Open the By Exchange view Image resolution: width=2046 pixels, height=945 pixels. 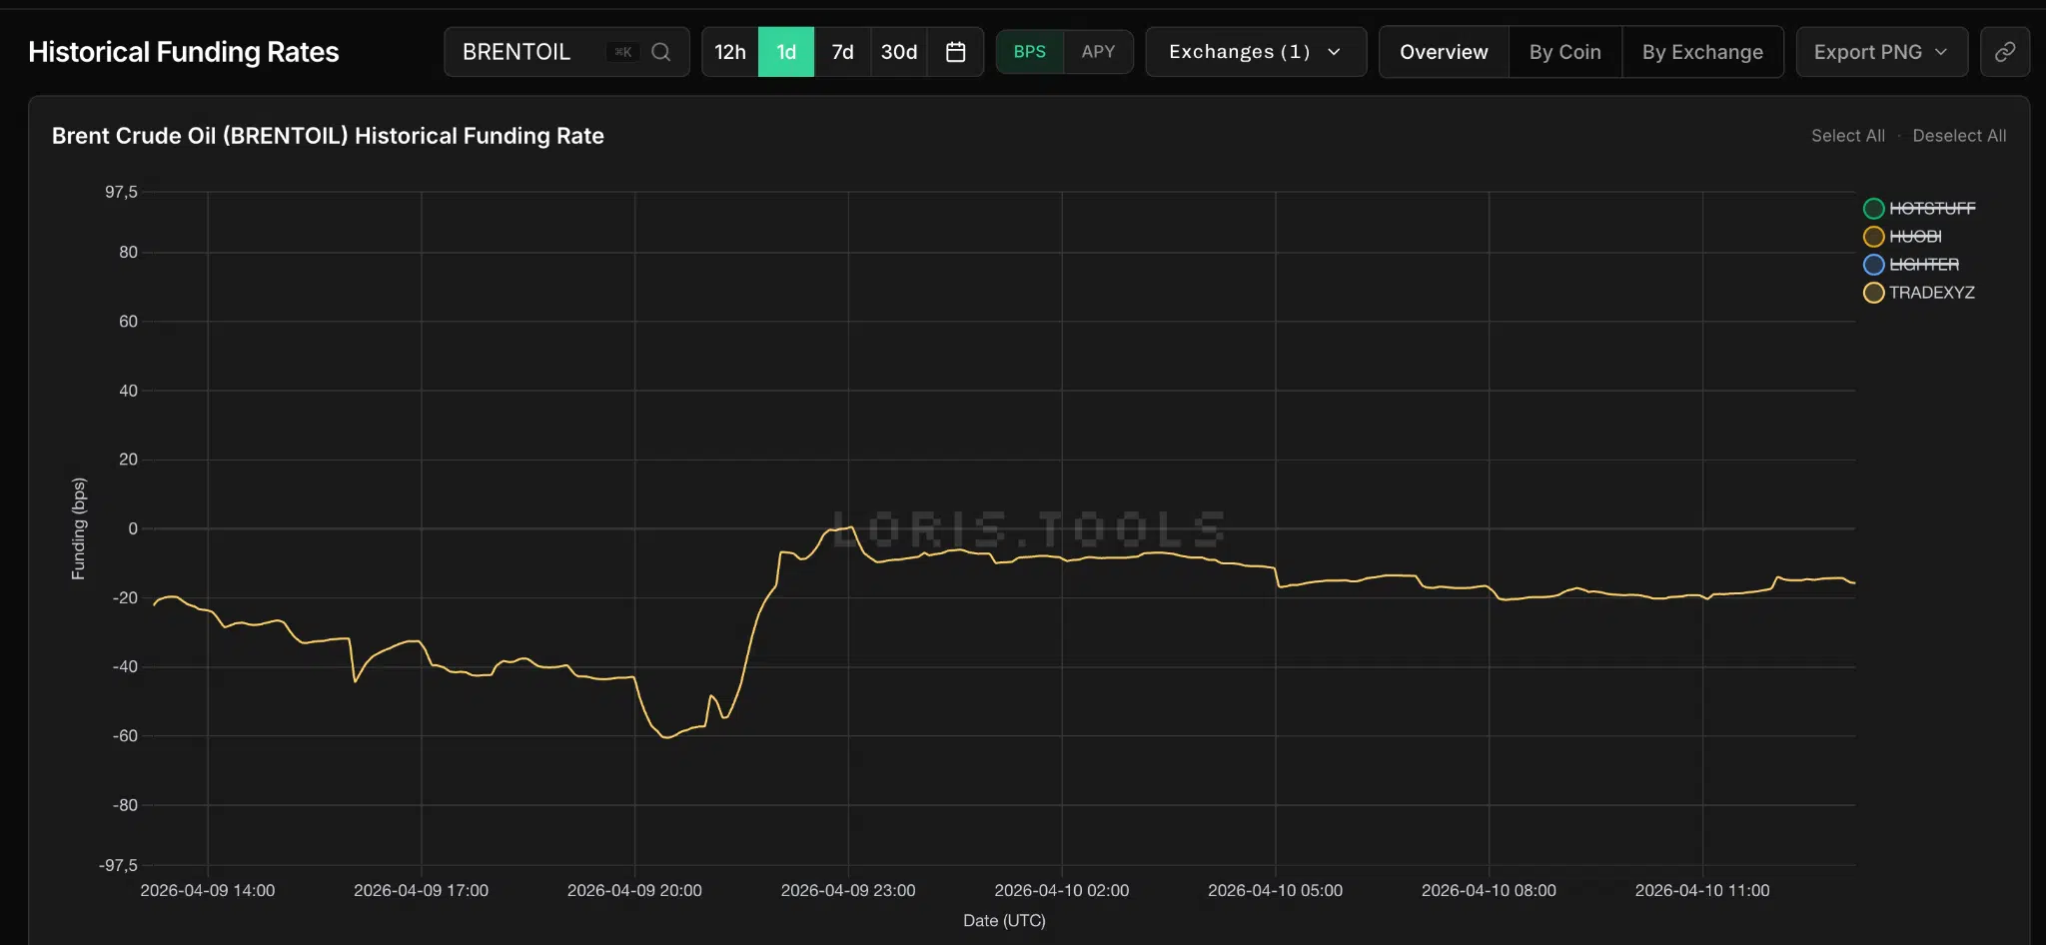pyautogui.click(x=1701, y=51)
